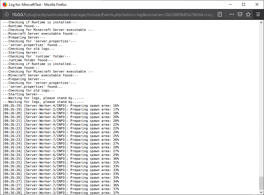Click the 'Preparing spawn area: 36%' log line
The width and height of the screenshot is (264, 195).
click(61, 185)
